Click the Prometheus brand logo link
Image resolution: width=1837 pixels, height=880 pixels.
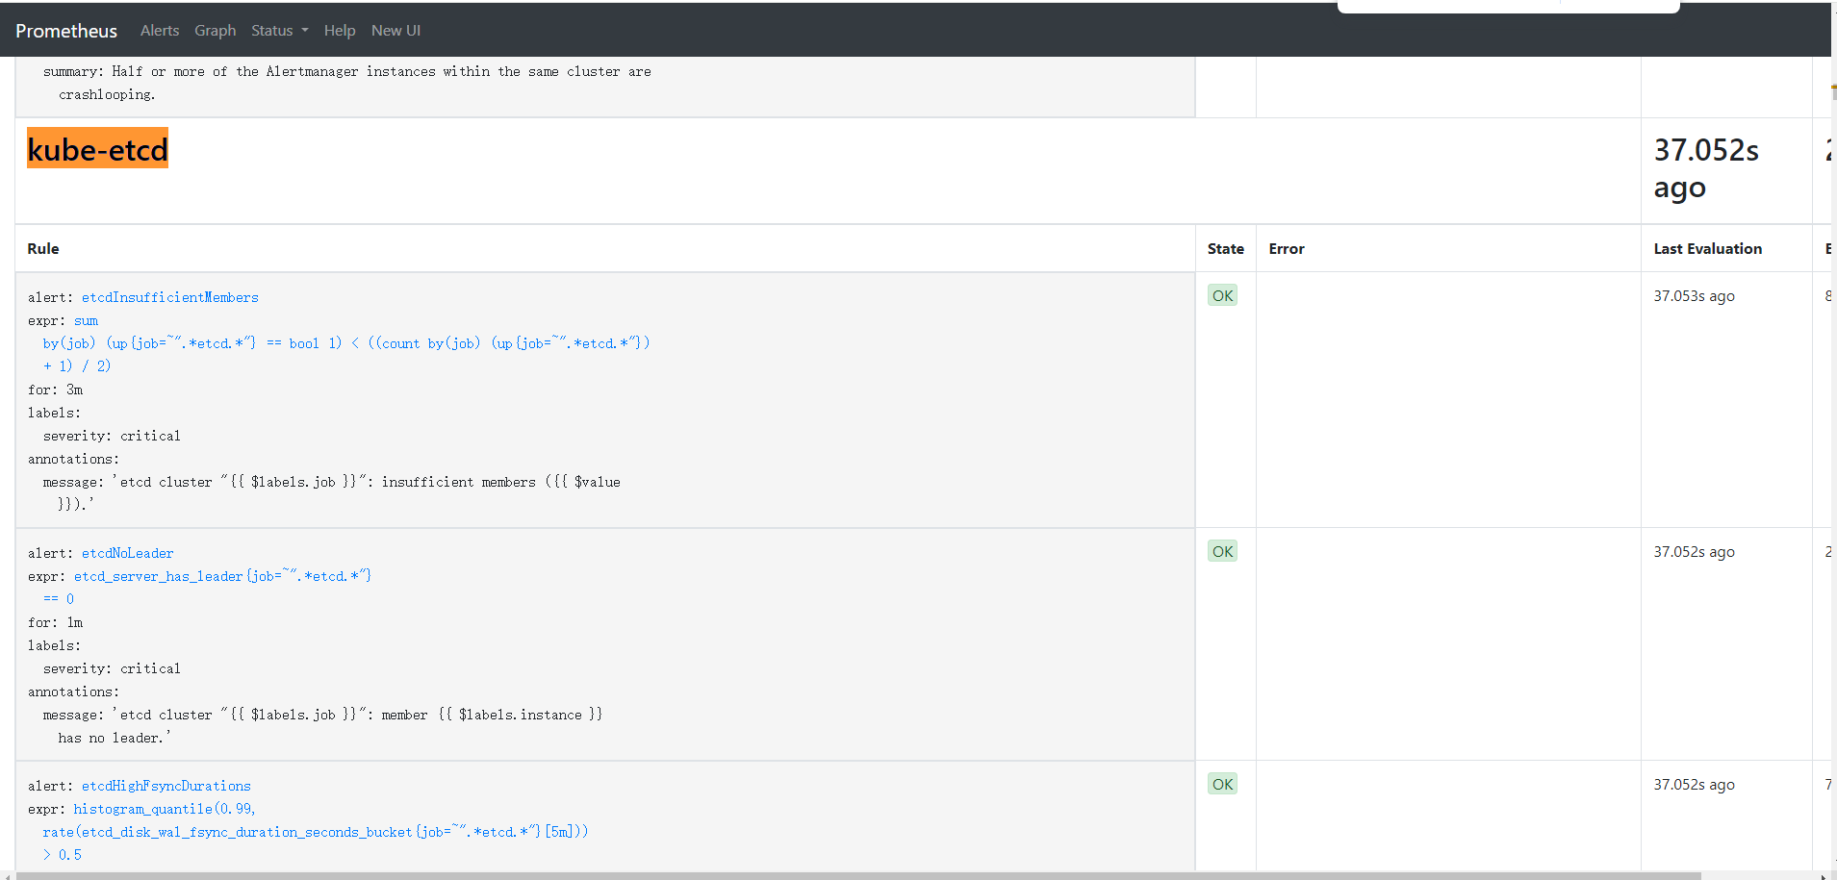[66, 31]
